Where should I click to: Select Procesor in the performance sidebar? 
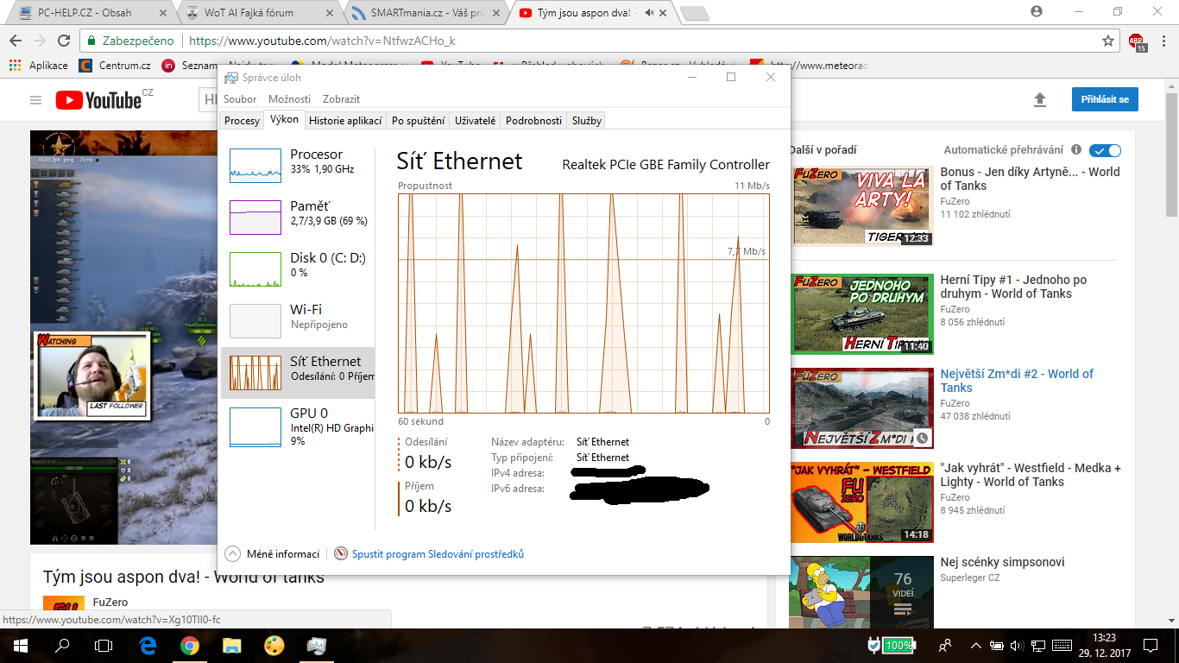point(298,165)
